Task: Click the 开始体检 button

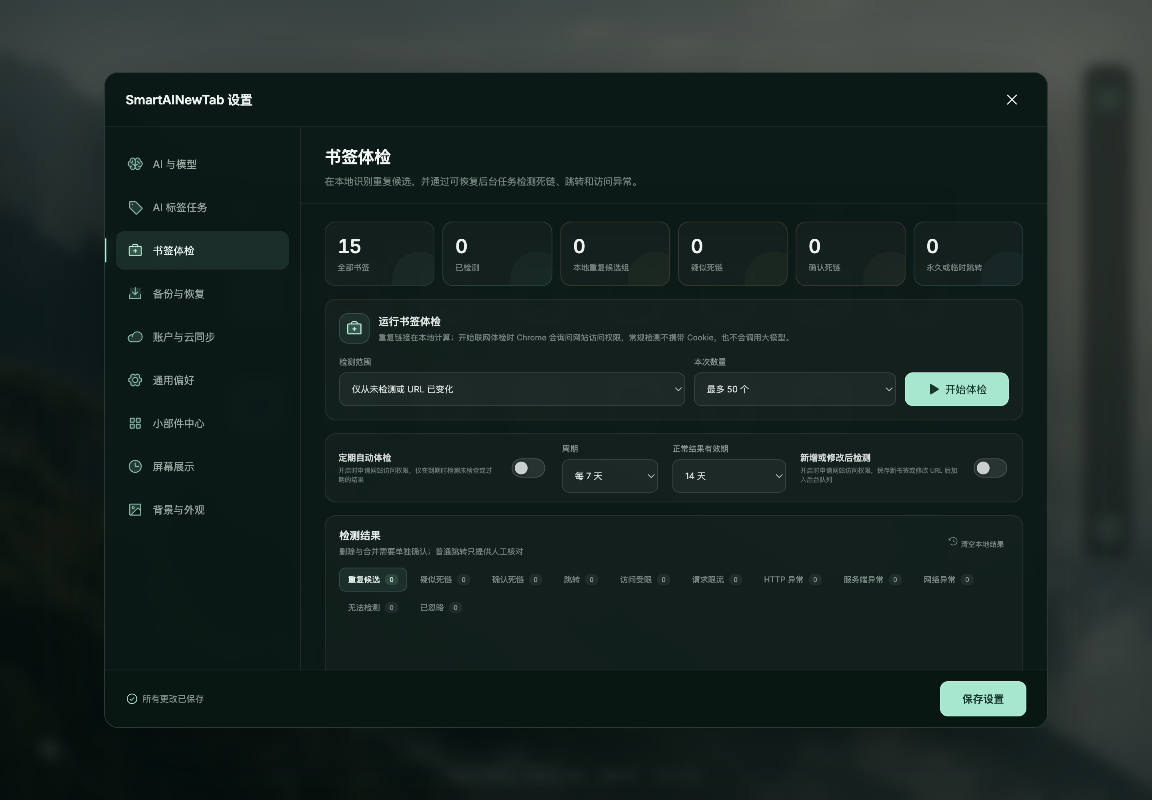Action: point(956,389)
